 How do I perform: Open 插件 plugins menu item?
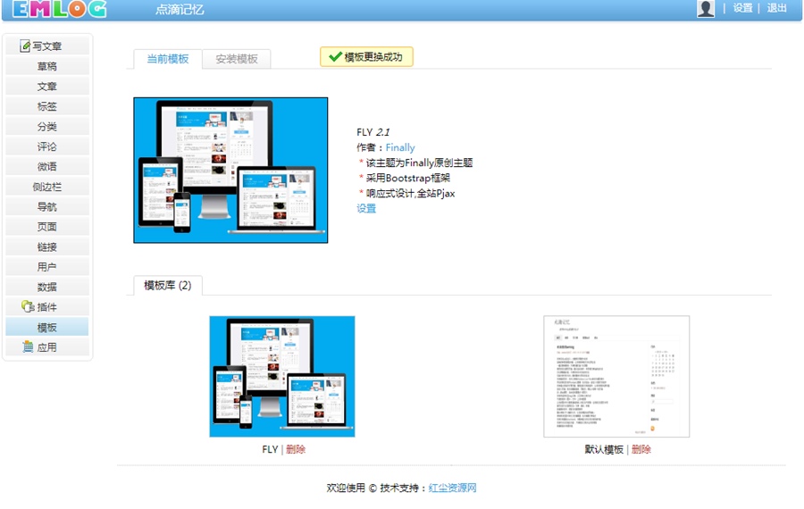pos(47,307)
